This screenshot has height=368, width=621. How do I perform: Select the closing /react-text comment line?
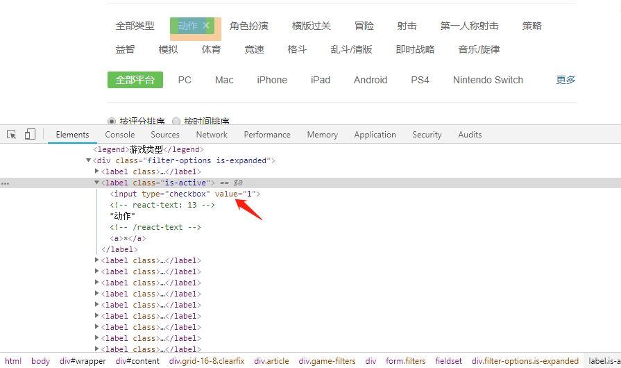click(155, 227)
